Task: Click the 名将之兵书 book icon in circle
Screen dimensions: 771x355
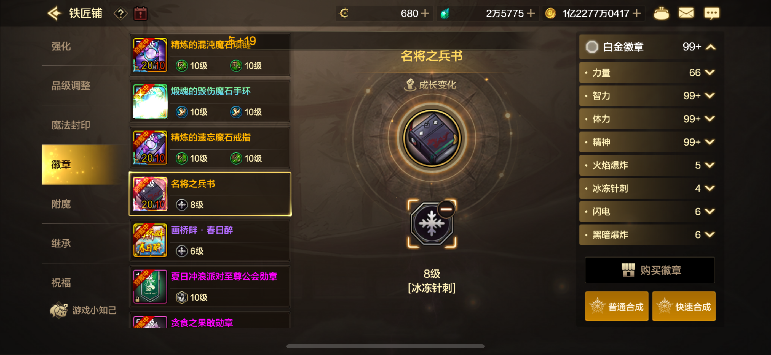Action: tap(432, 138)
